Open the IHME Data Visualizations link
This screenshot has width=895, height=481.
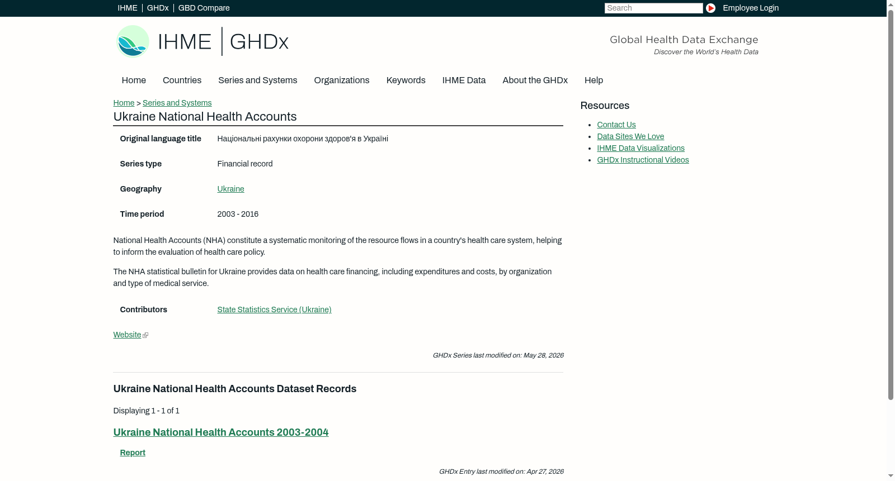pos(640,148)
